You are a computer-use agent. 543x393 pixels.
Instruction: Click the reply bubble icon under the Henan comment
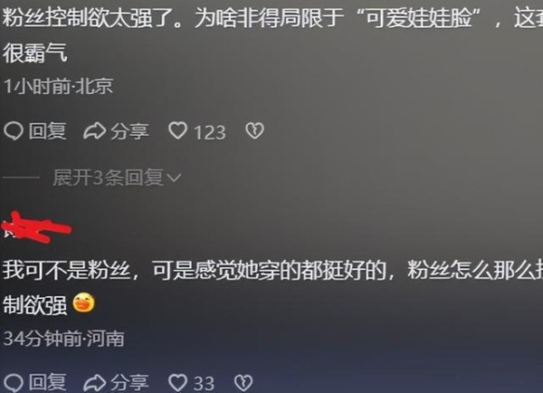pos(14,383)
